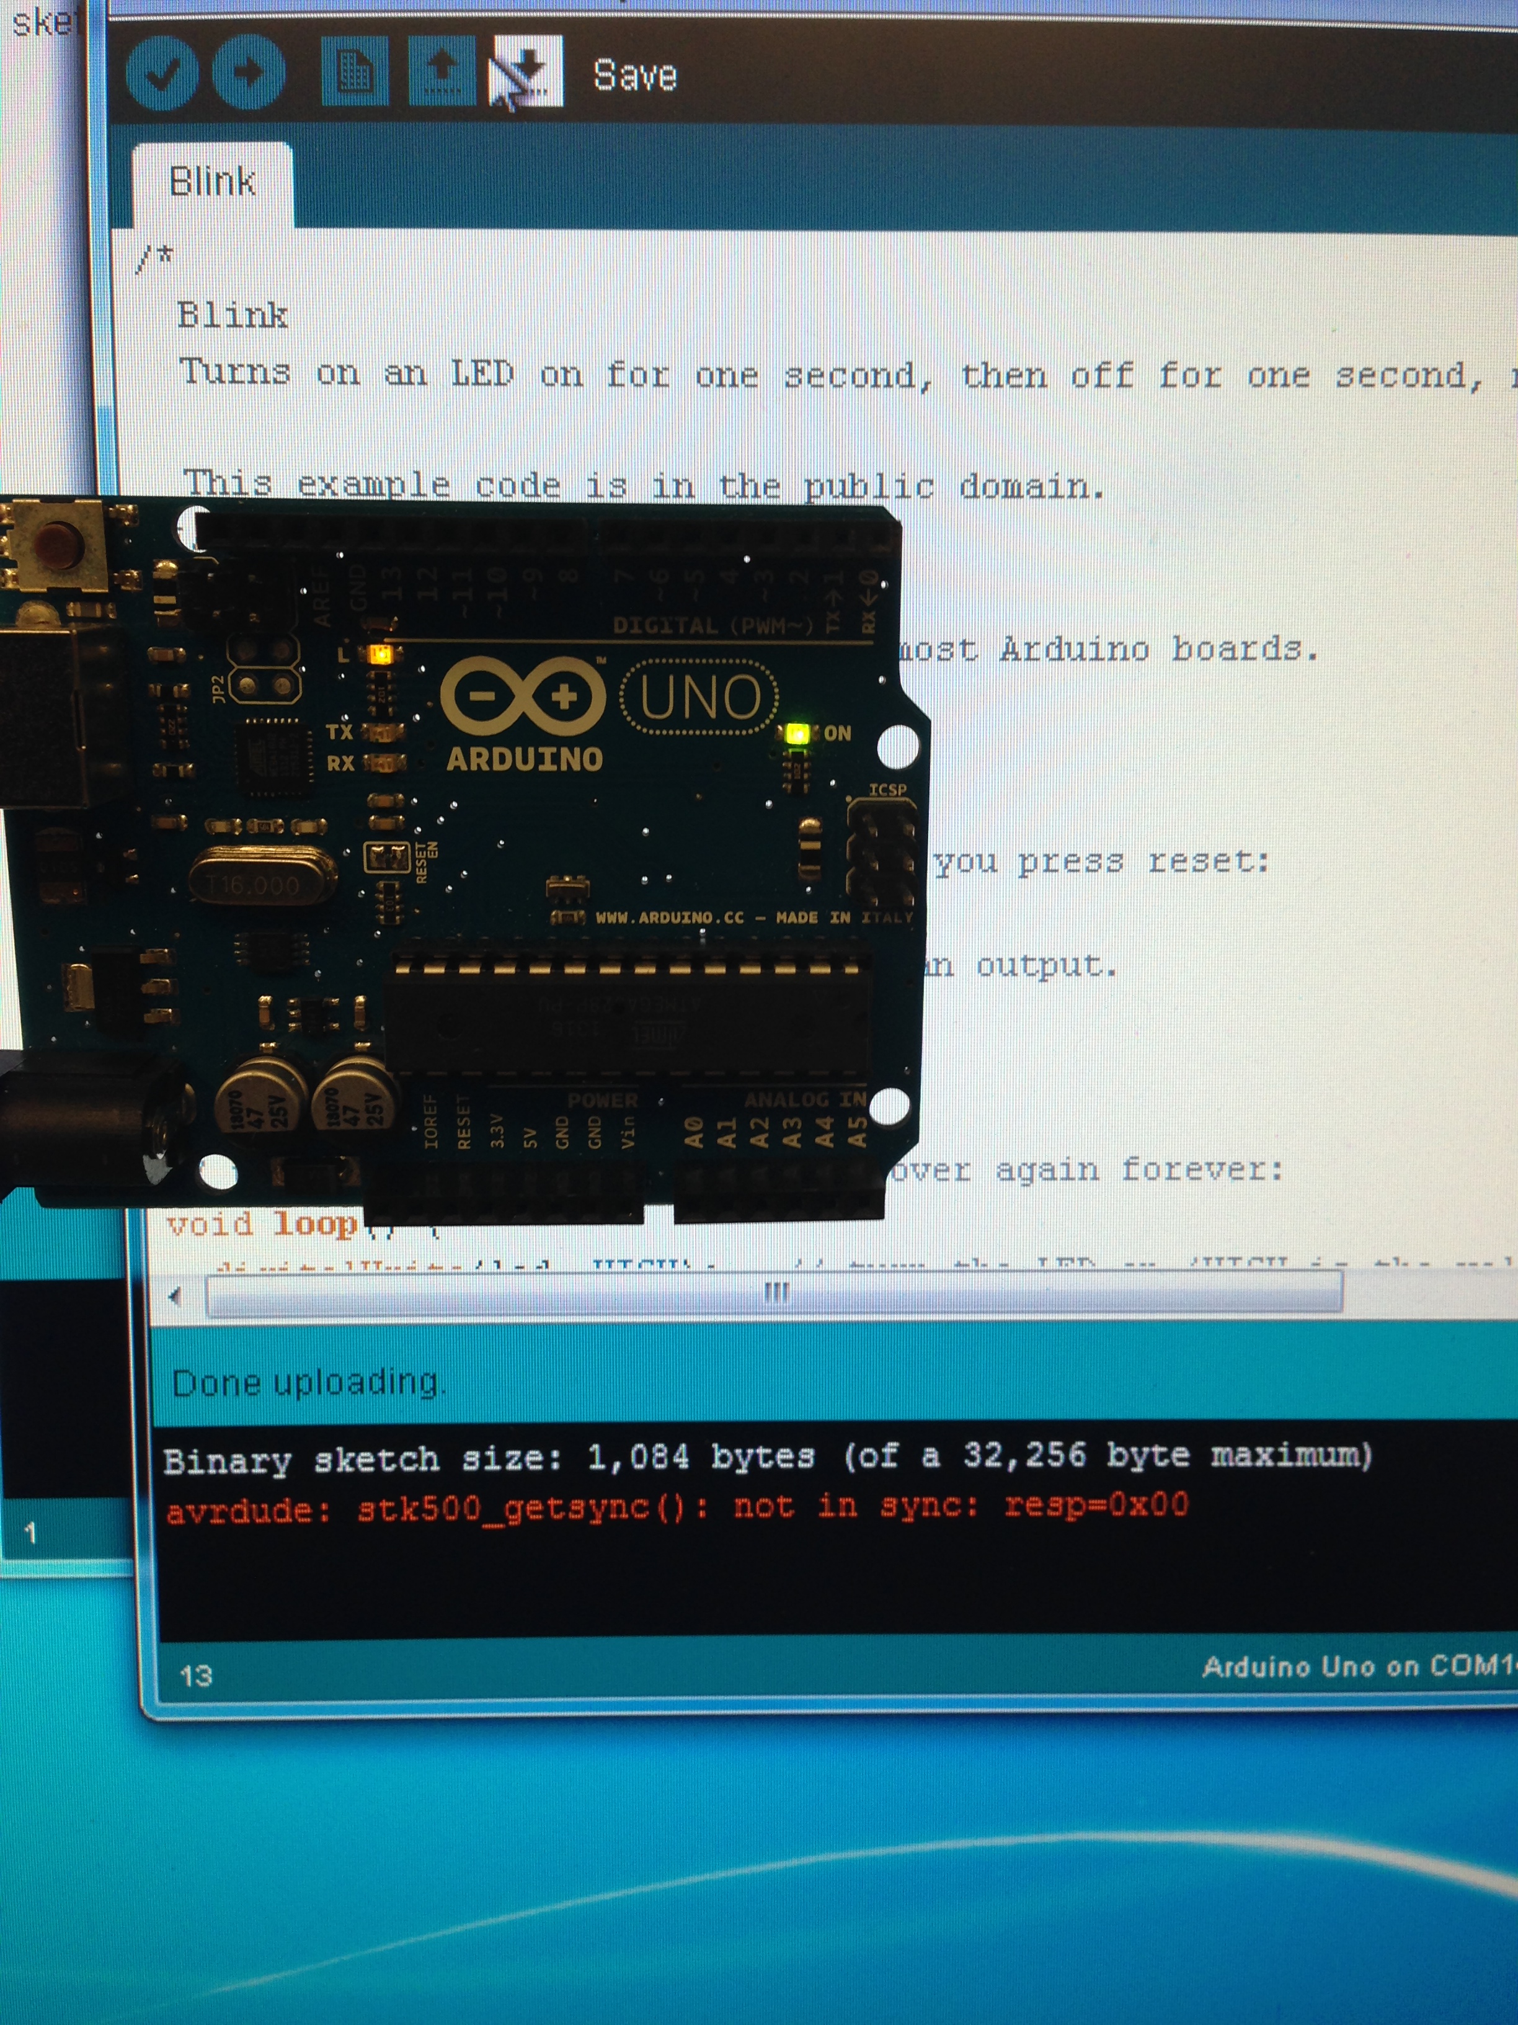Click the "you press reset:" comment text
Screen dimensions: 1518x2025
tap(1102, 861)
